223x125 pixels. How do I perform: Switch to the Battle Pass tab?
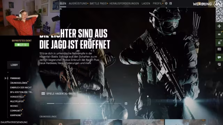click(98, 3)
